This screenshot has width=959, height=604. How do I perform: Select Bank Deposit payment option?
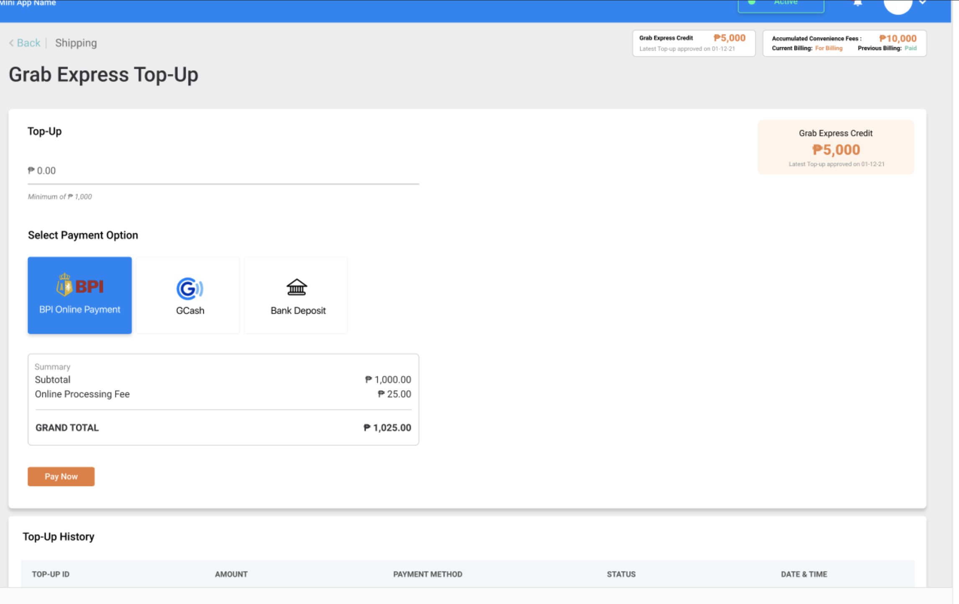point(296,295)
